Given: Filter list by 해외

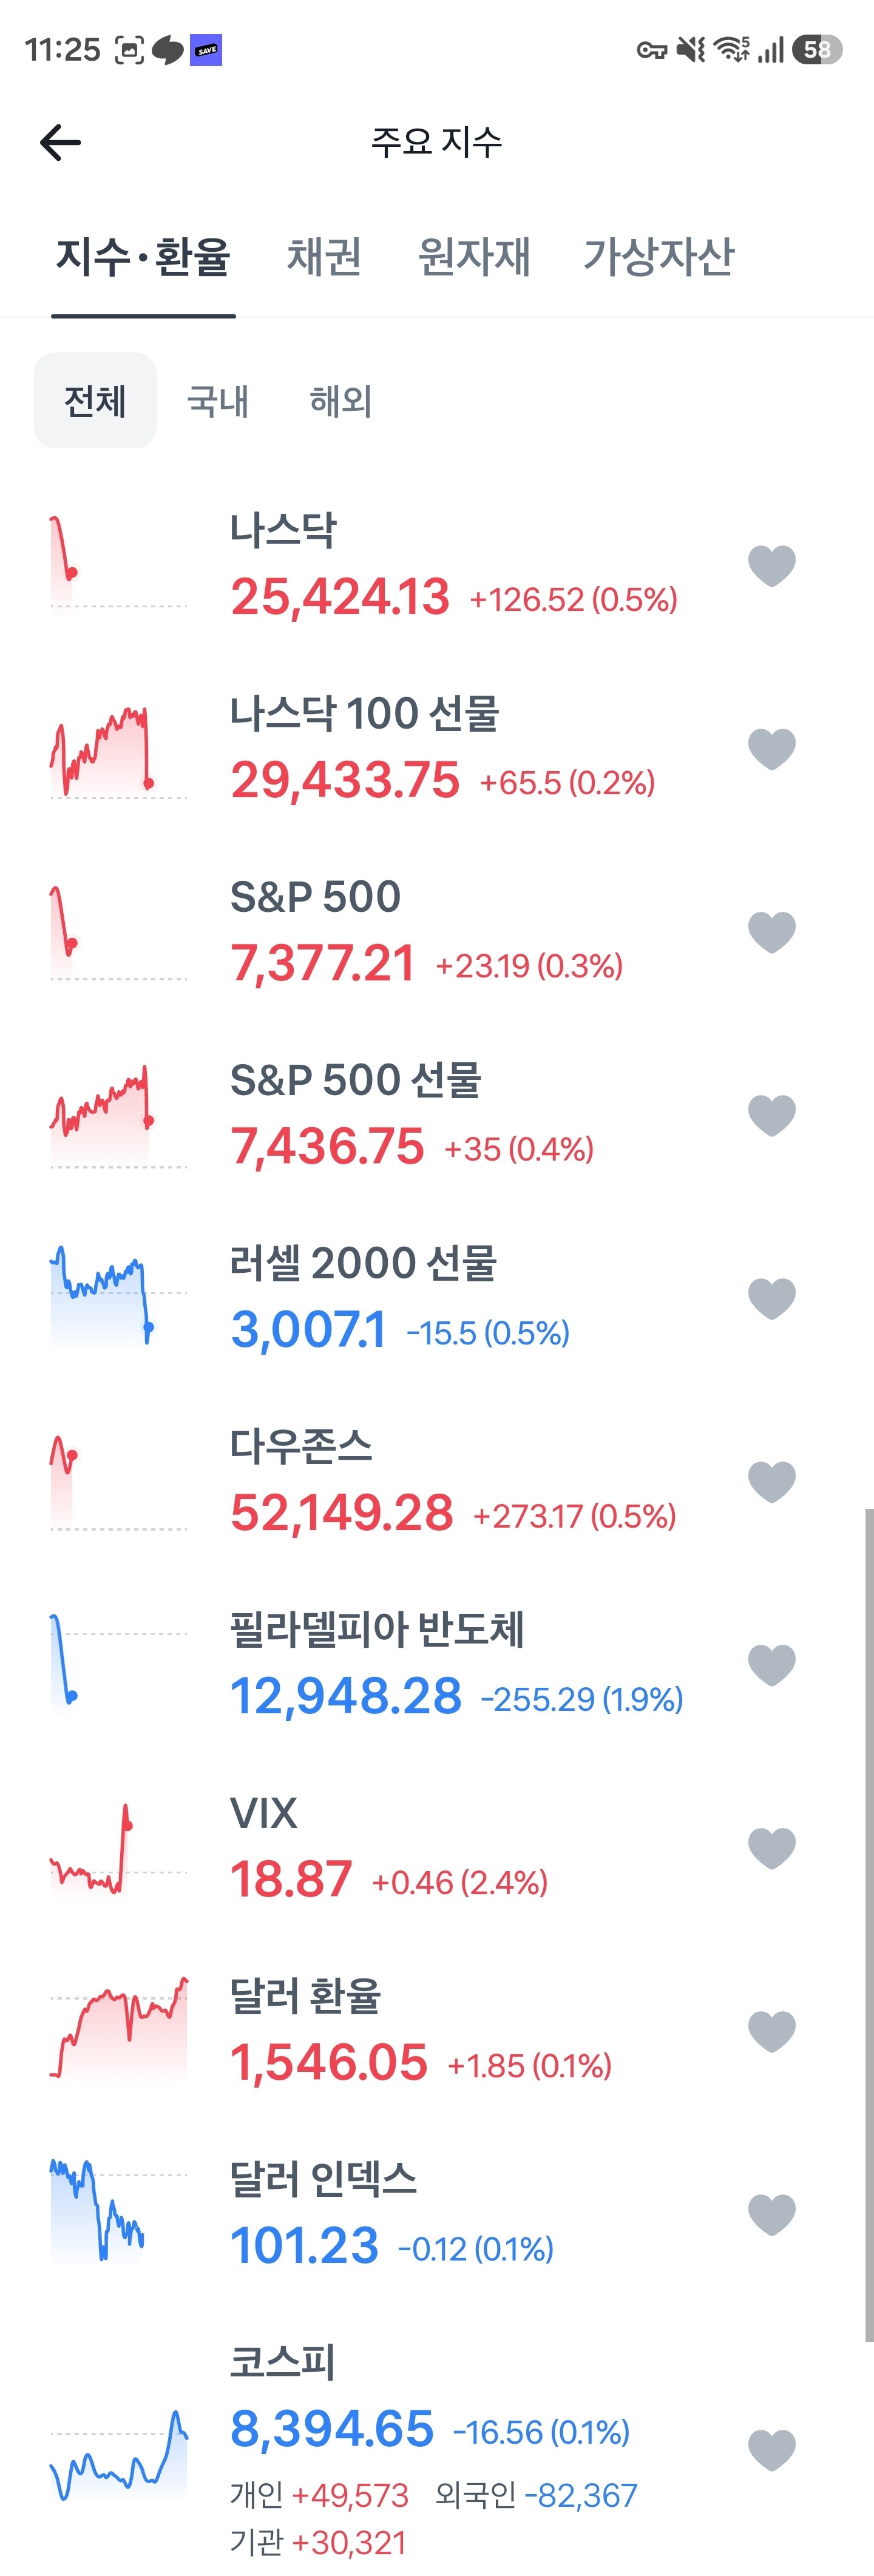Looking at the screenshot, I should 341,400.
